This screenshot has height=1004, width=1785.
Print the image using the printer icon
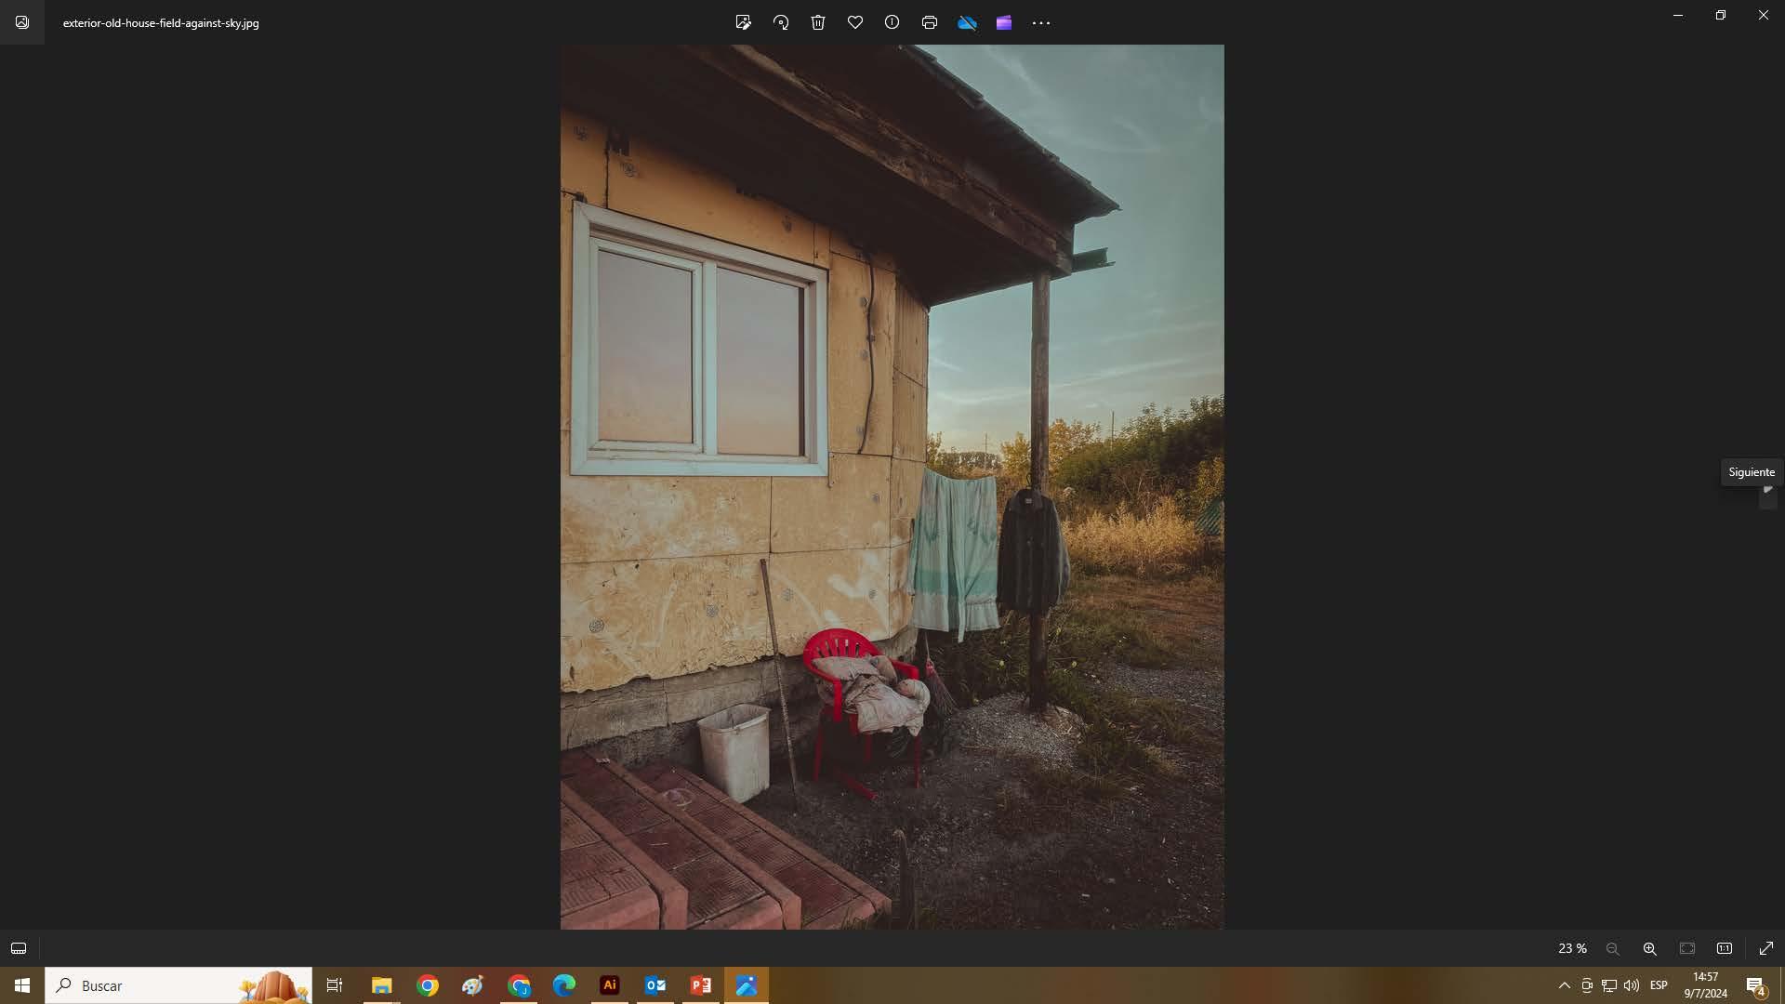tap(929, 22)
